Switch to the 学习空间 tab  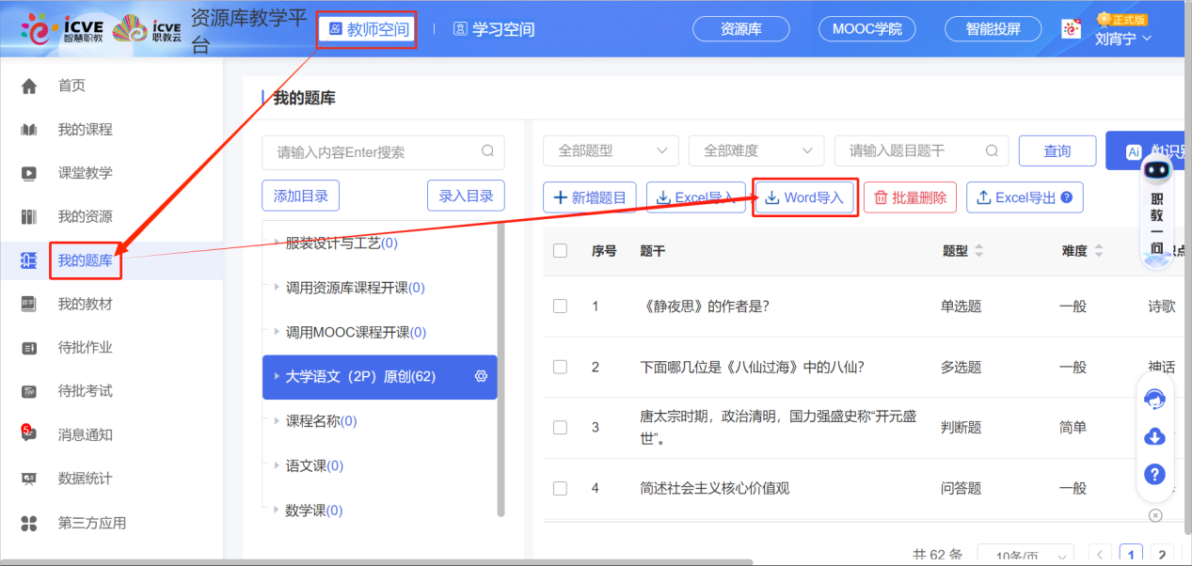coord(494,29)
